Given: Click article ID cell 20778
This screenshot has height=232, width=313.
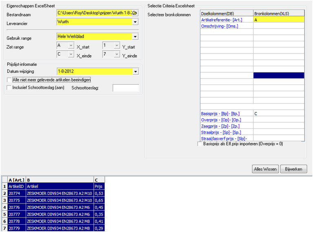Looking at the screenshot, I should (17, 221).
